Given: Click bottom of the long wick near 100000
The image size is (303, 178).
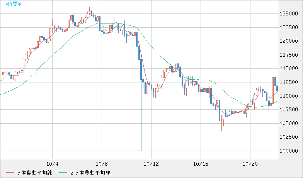Looking at the screenshot, I should click(141, 150).
